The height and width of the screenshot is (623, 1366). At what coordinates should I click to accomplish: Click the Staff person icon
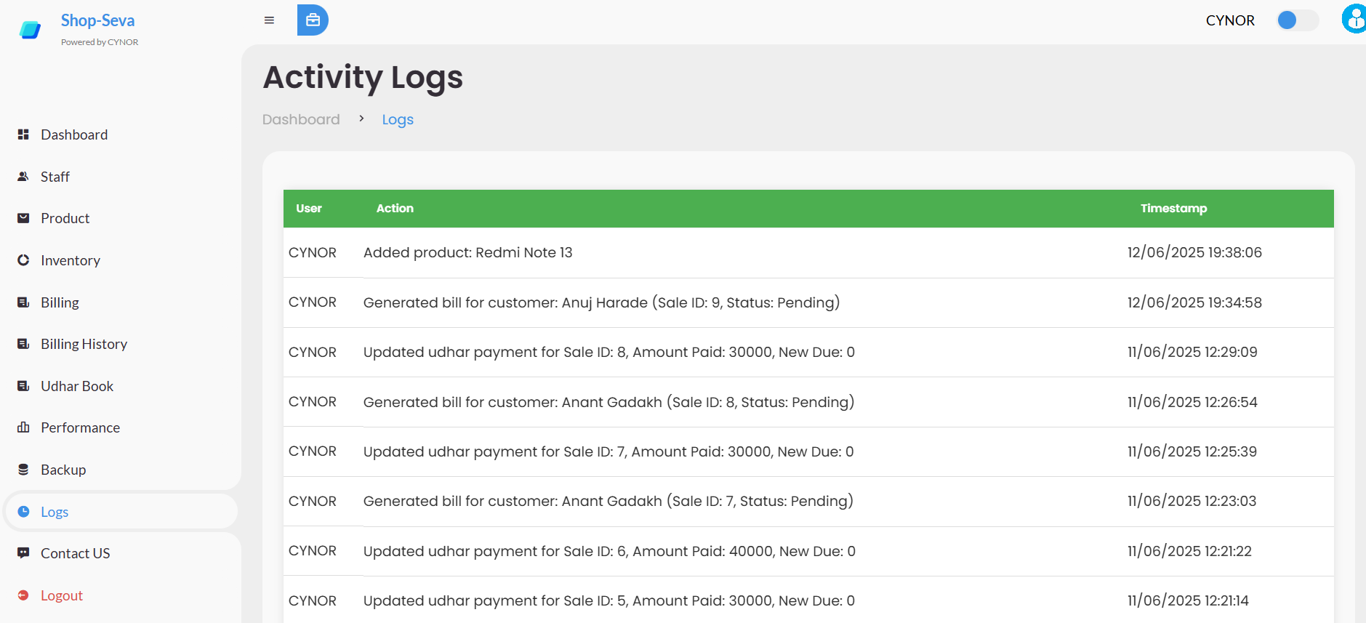23,177
